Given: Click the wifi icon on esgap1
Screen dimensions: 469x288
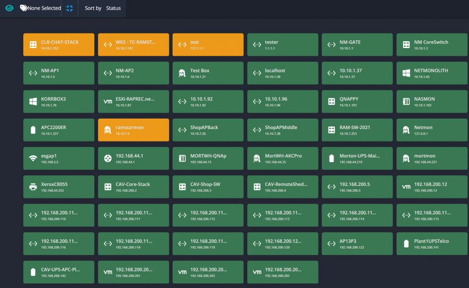Looking at the screenshot, I should coord(33,158).
